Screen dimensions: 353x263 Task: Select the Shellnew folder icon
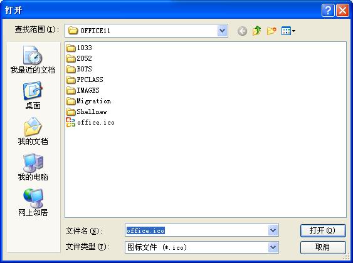[x=71, y=112]
